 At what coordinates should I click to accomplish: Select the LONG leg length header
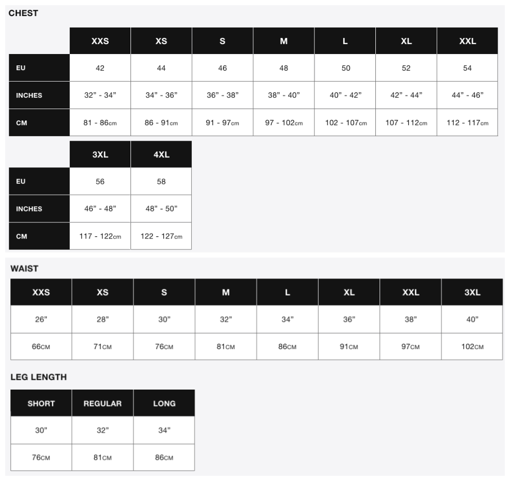pyautogui.click(x=164, y=403)
